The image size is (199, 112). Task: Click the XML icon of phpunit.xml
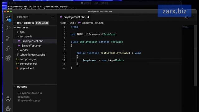click(17, 68)
